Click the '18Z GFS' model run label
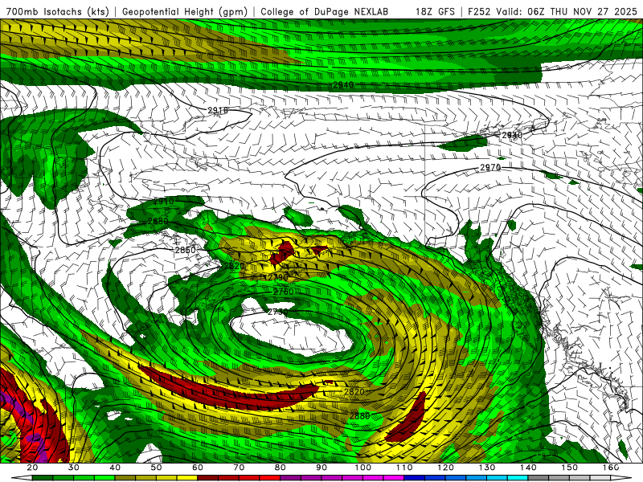The height and width of the screenshot is (482, 643). click(x=435, y=11)
